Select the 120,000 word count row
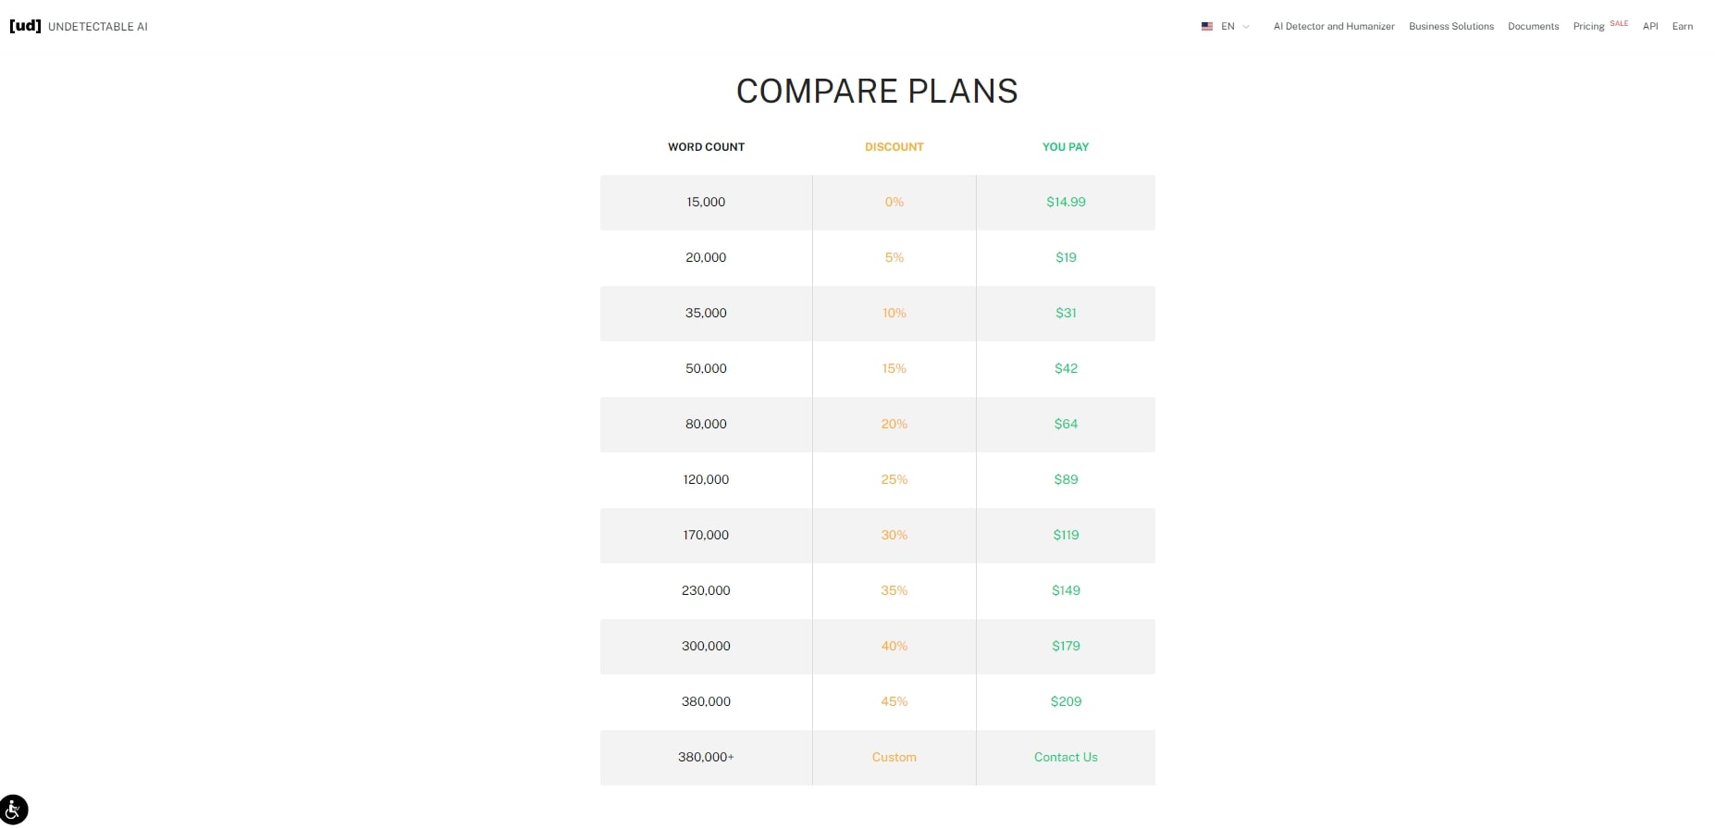This screenshot has height=828, width=1715. tap(706, 479)
